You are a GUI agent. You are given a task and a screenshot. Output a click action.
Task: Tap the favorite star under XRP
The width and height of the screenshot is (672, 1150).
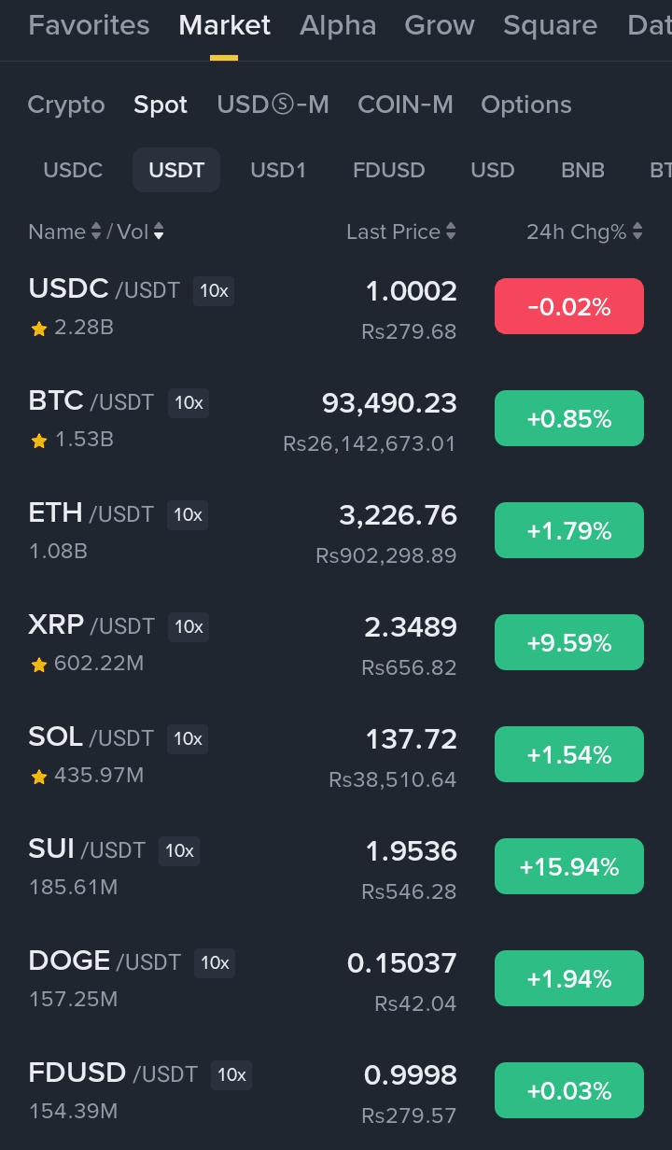39,665
